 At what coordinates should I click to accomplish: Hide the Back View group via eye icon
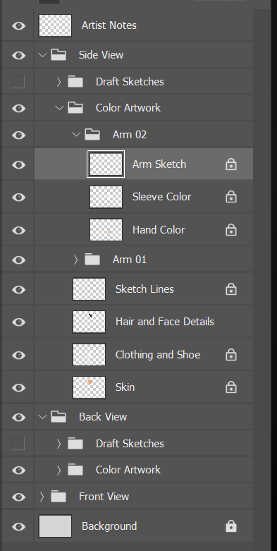[x=18, y=417]
